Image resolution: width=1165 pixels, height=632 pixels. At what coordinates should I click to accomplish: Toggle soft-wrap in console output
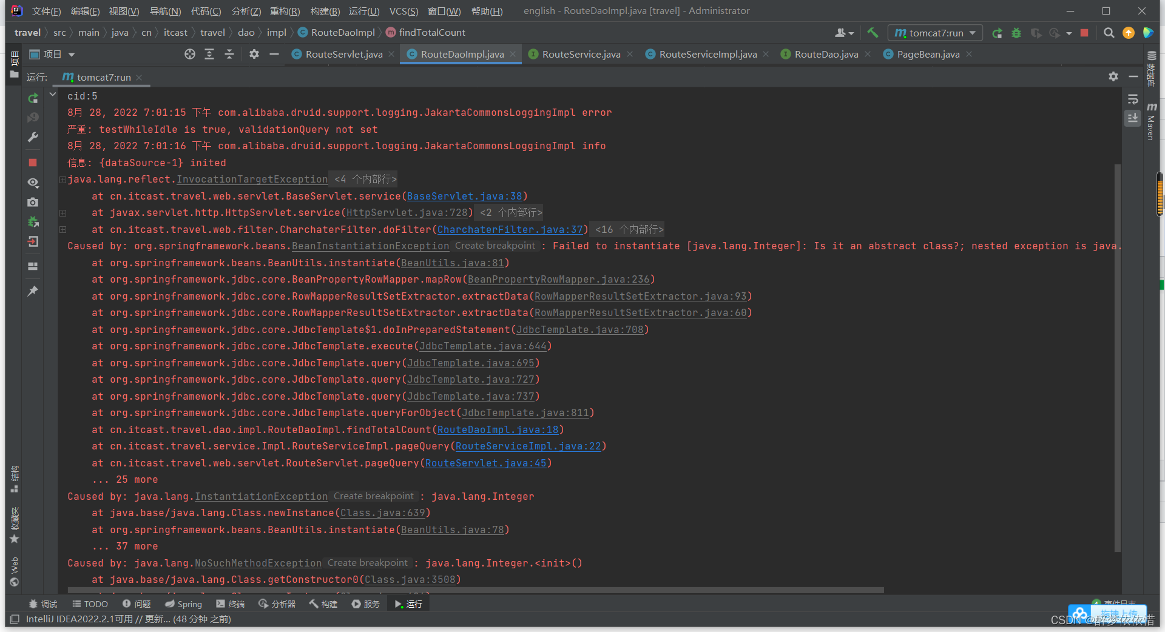pyautogui.click(x=1132, y=99)
